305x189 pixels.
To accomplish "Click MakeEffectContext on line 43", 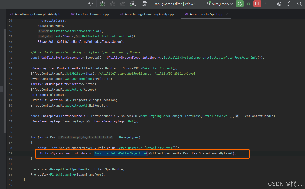I will point(157,68).
